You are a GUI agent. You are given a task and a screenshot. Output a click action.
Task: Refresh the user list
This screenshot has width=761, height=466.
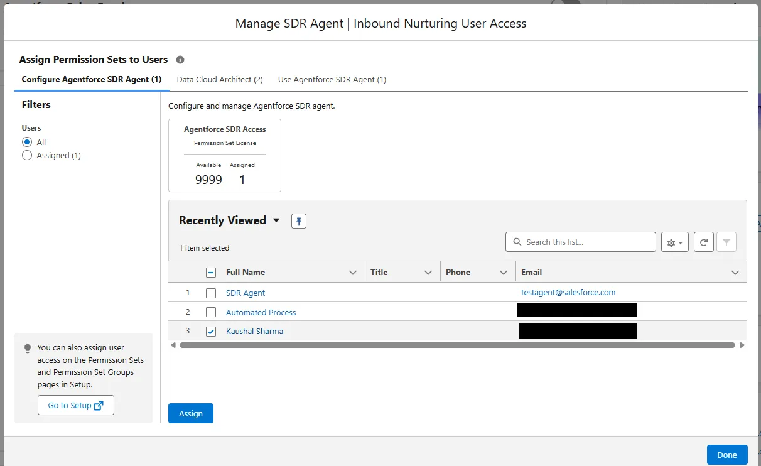pos(704,242)
